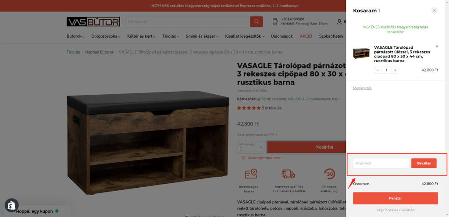449x217 pixels.
Task: Open the AKCIÓ menu item
Action: 306,36
